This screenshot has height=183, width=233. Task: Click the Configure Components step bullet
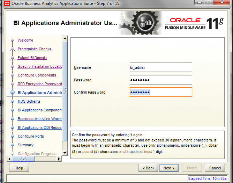(x=13, y=75)
